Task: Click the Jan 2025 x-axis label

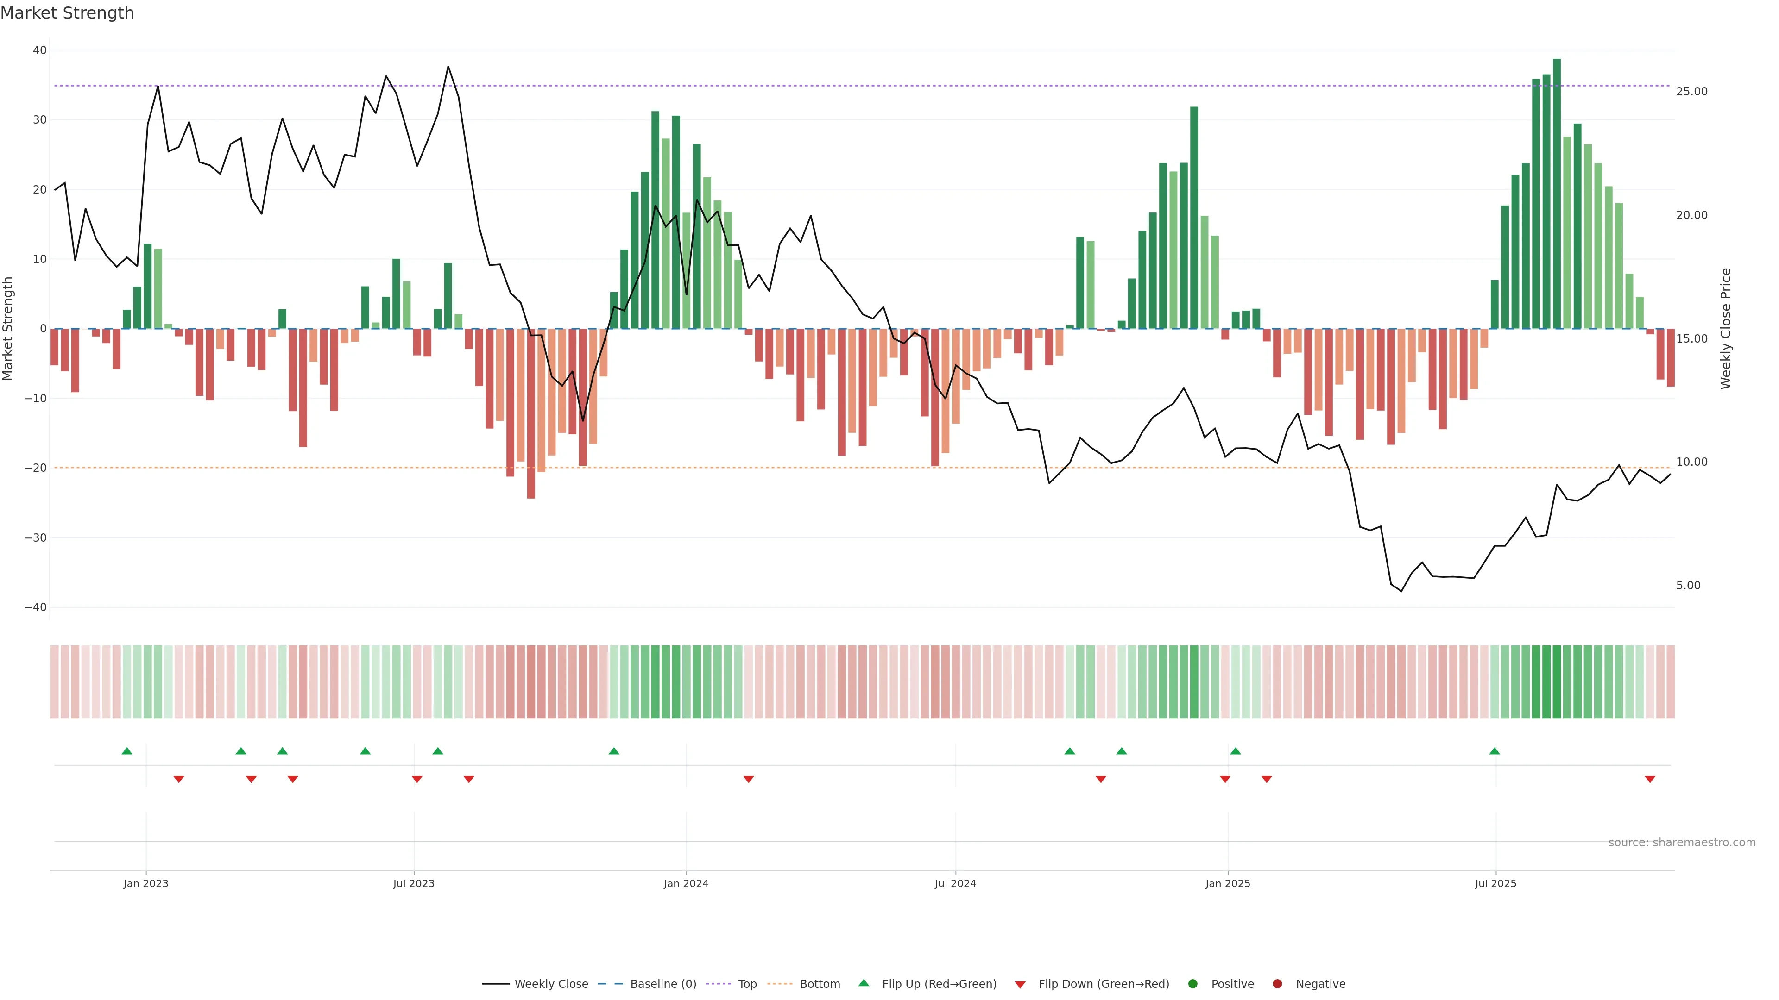Action: [x=1228, y=883]
